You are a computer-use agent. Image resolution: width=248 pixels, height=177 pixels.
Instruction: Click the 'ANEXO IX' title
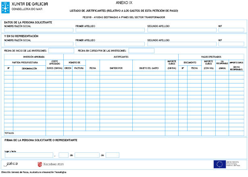124,3
